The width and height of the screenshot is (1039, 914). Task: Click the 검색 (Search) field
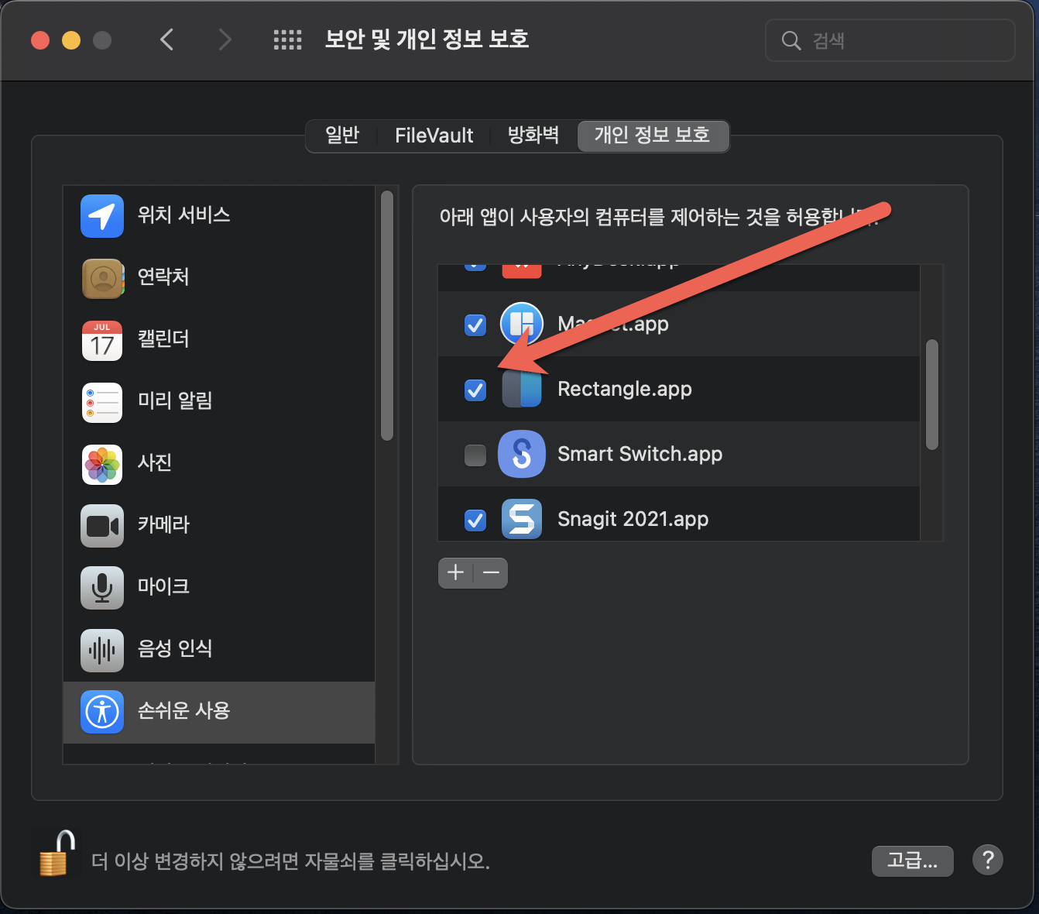pos(889,40)
